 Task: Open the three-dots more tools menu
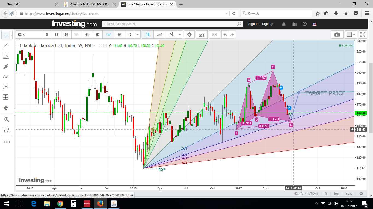(7, 142)
